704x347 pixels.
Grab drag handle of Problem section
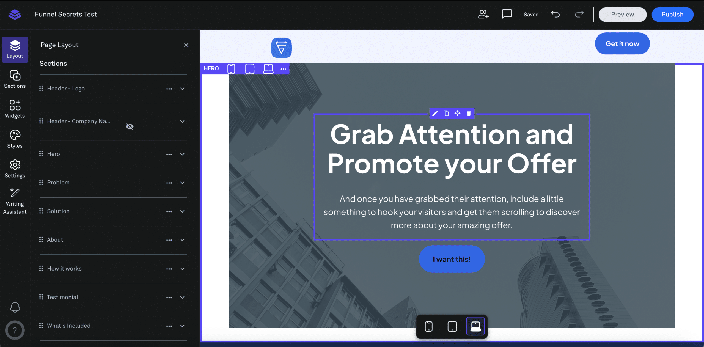click(x=41, y=182)
